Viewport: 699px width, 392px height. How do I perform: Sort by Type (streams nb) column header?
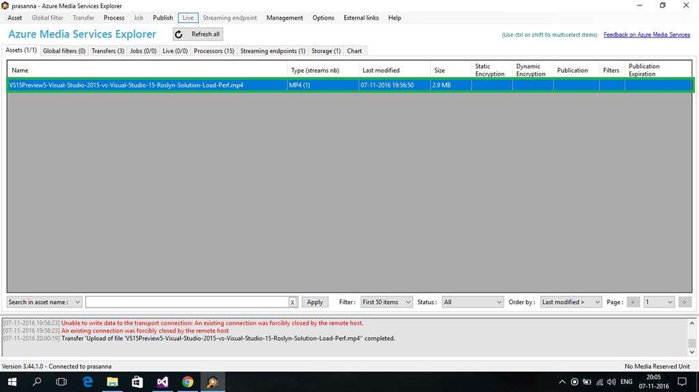(323, 70)
